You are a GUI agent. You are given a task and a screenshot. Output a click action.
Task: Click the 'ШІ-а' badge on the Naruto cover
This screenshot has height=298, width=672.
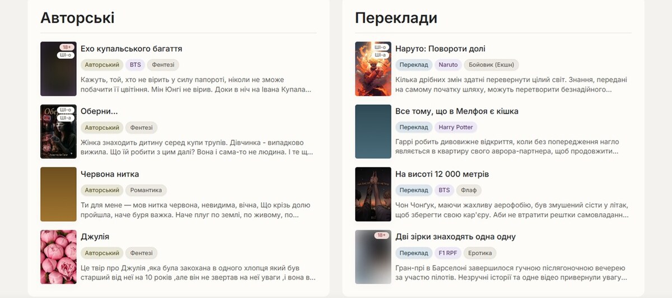pos(380,55)
